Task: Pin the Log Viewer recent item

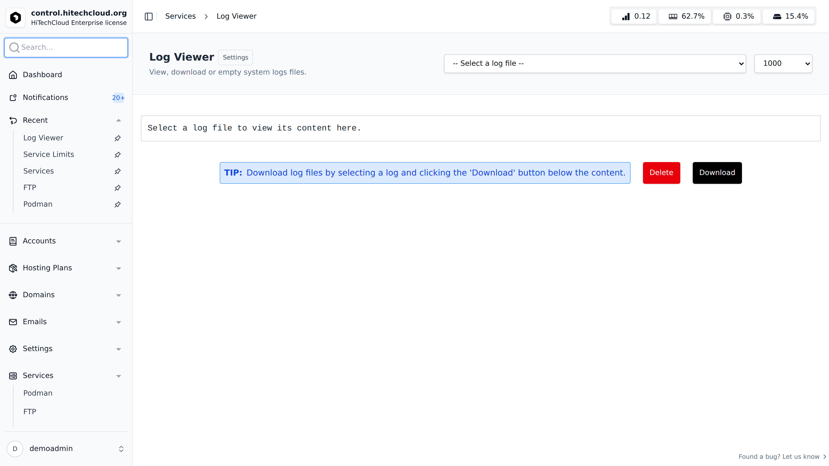Action: [x=117, y=138]
